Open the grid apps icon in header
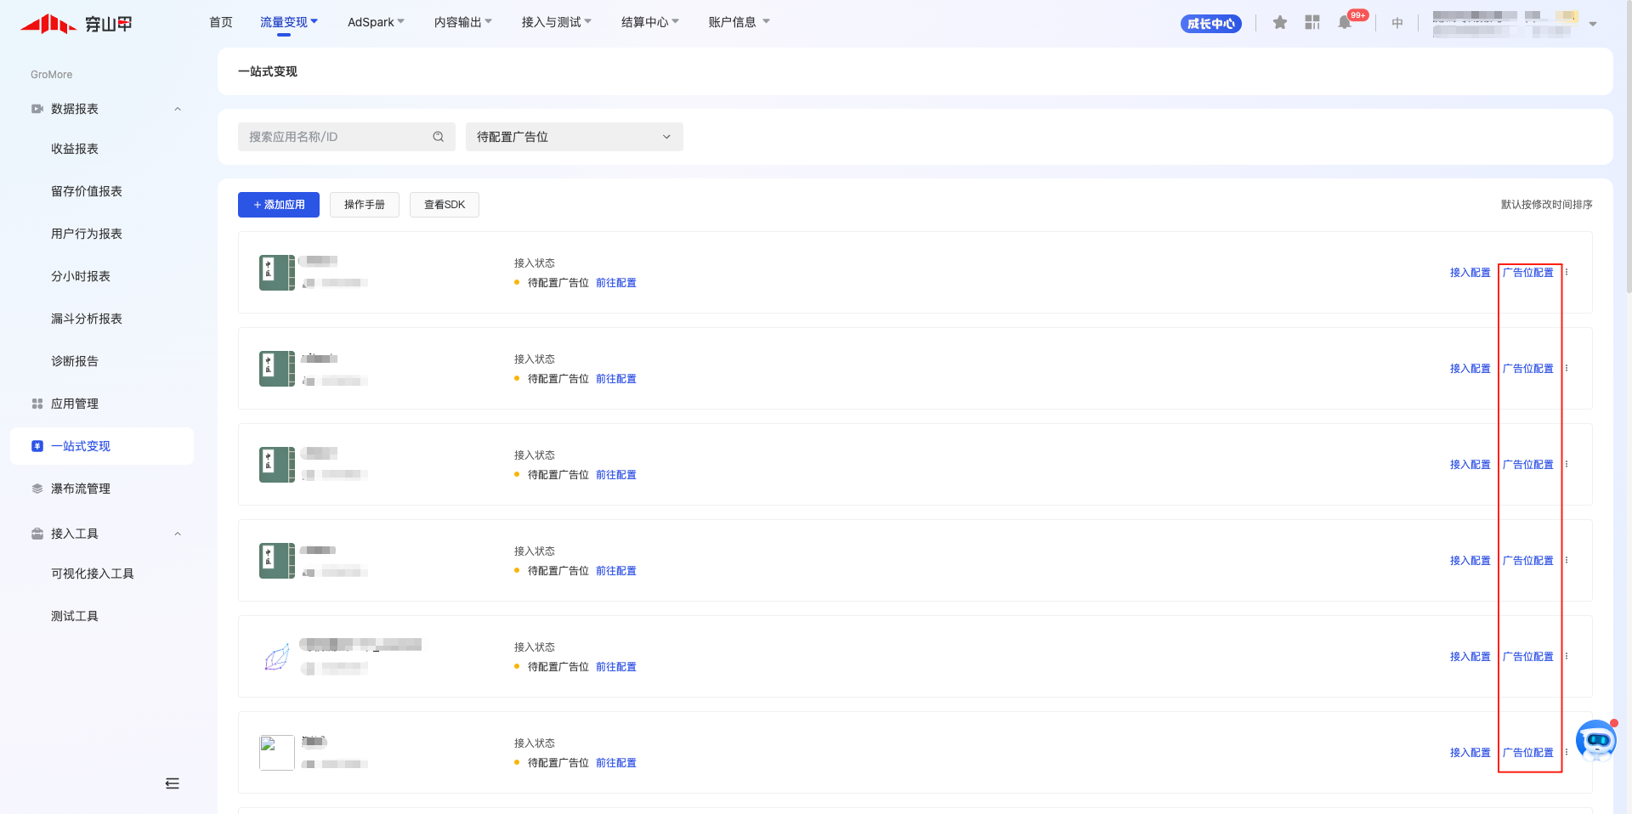 click(x=1312, y=23)
